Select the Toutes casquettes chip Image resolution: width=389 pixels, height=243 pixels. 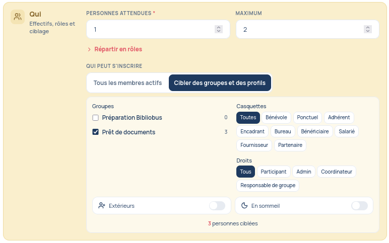coord(248,117)
